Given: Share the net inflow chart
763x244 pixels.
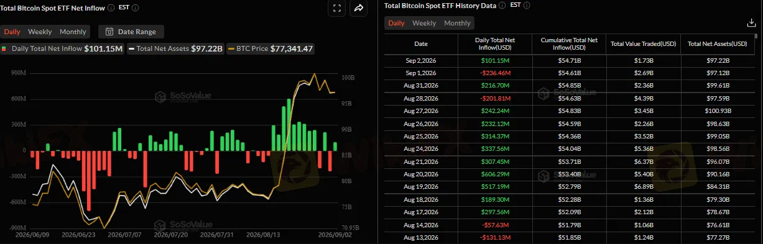Looking at the screenshot, I should [x=359, y=8].
